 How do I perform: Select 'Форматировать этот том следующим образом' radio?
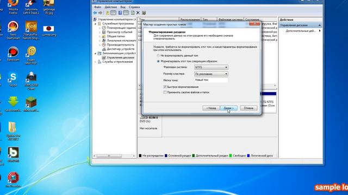click(158, 61)
